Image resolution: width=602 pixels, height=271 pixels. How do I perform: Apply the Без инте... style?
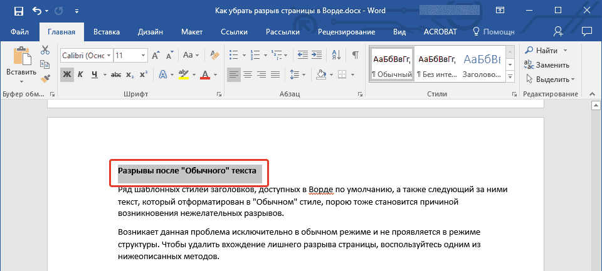click(437, 65)
